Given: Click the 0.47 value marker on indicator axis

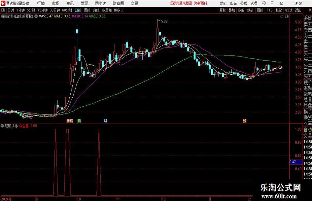Looking at the screenshot, I should [296, 162].
